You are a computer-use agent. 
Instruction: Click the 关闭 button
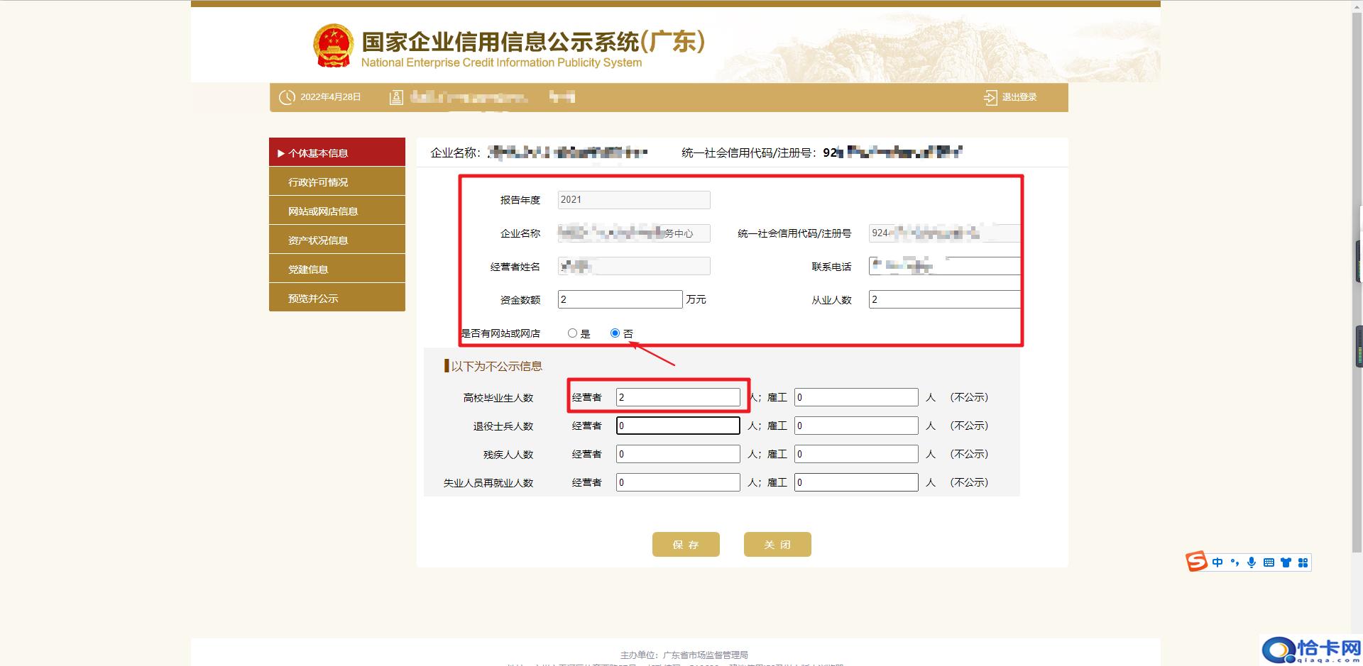coord(777,544)
